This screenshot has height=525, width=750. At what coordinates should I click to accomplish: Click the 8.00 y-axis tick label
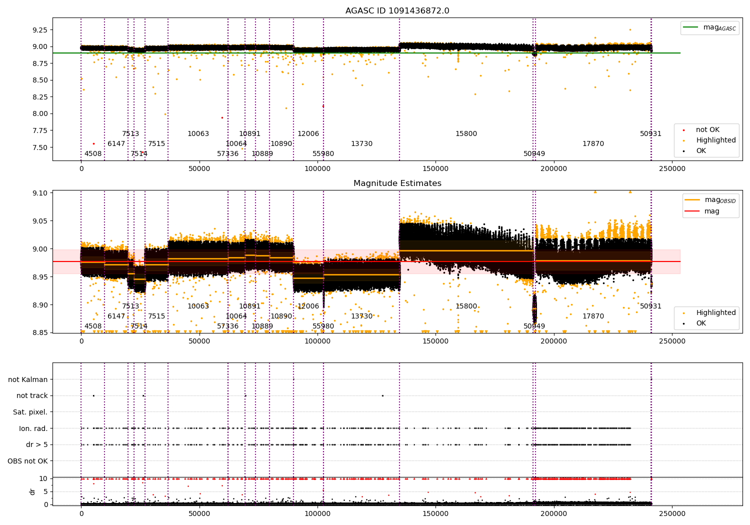click(39, 113)
